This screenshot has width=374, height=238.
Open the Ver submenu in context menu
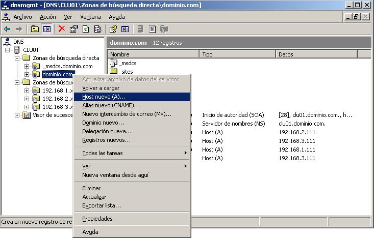click(132, 166)
